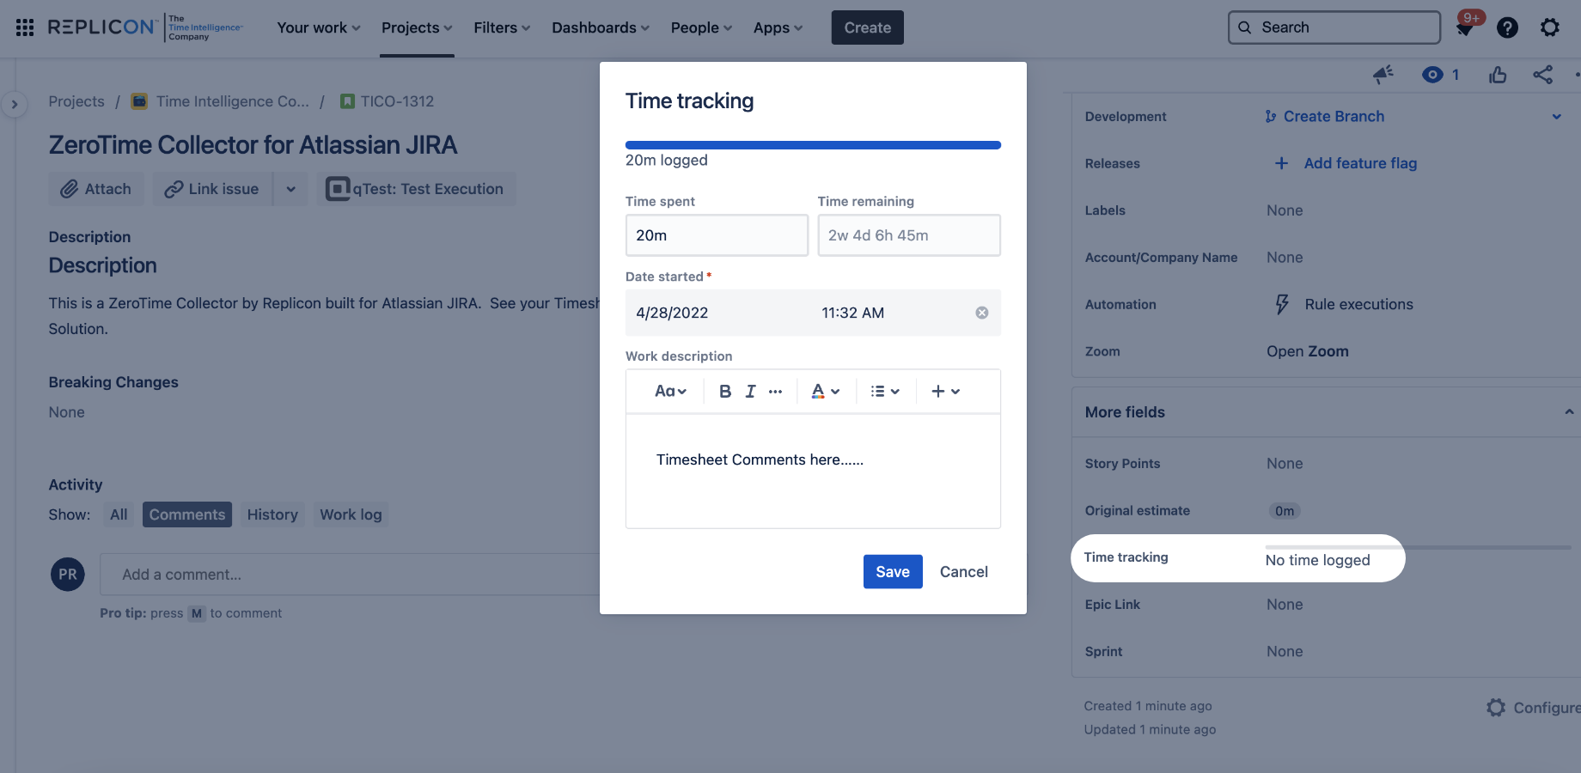Screen dimensions: 1581x773
Task: Select the Comments activity tab
Action: [x=187, y=514]
